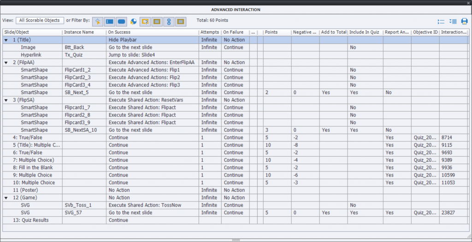Toggle the click box filter icon

click(x=98, y=21)
